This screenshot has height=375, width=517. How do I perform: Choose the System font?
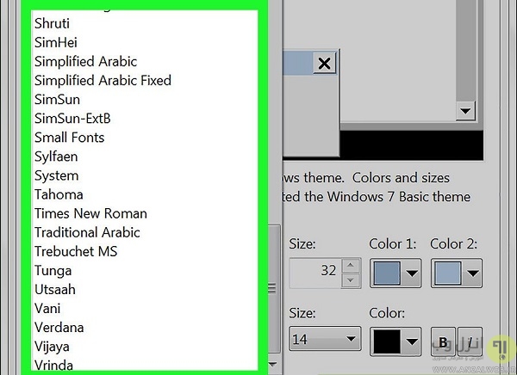point(144,175)
